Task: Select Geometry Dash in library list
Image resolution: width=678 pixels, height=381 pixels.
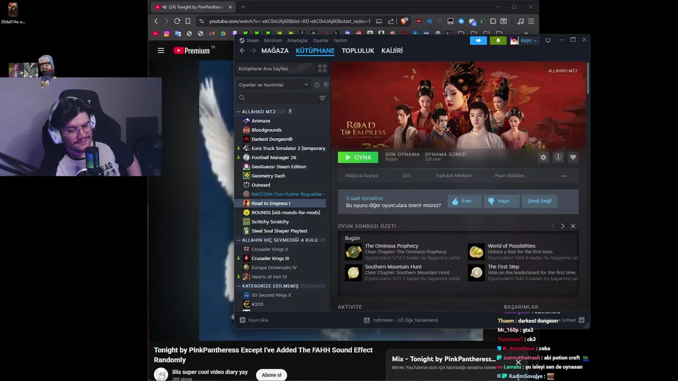Action: point(268,176)
